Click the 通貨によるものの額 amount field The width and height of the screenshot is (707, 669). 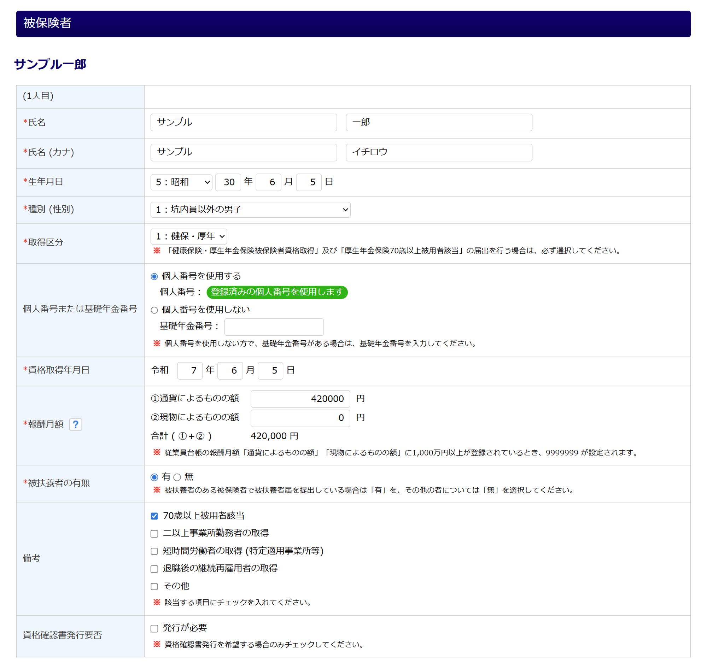coord(300,399)
